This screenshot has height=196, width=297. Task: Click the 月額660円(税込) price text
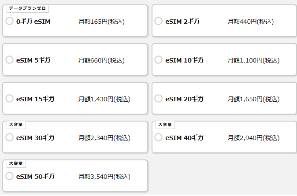[101, 60]
